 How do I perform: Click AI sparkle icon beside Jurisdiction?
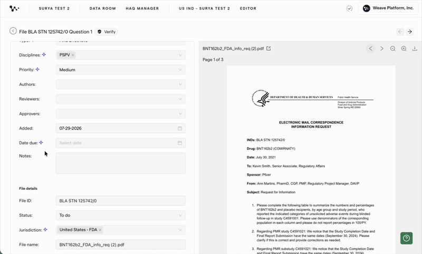(x=45, y=230)
